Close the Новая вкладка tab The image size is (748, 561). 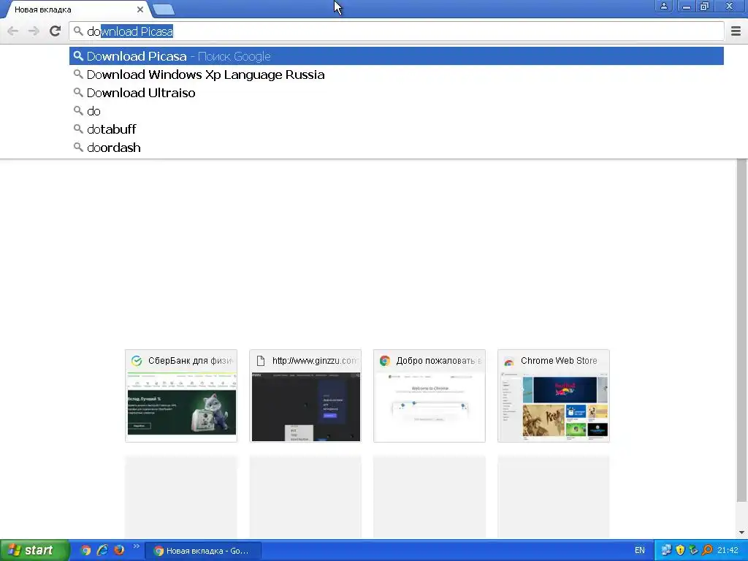tap(140, 9)
